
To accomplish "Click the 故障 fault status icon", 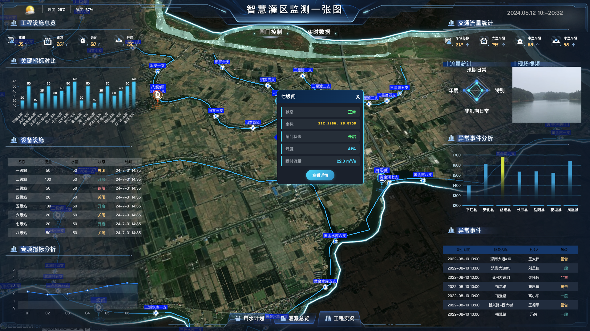I will [11, 41].
